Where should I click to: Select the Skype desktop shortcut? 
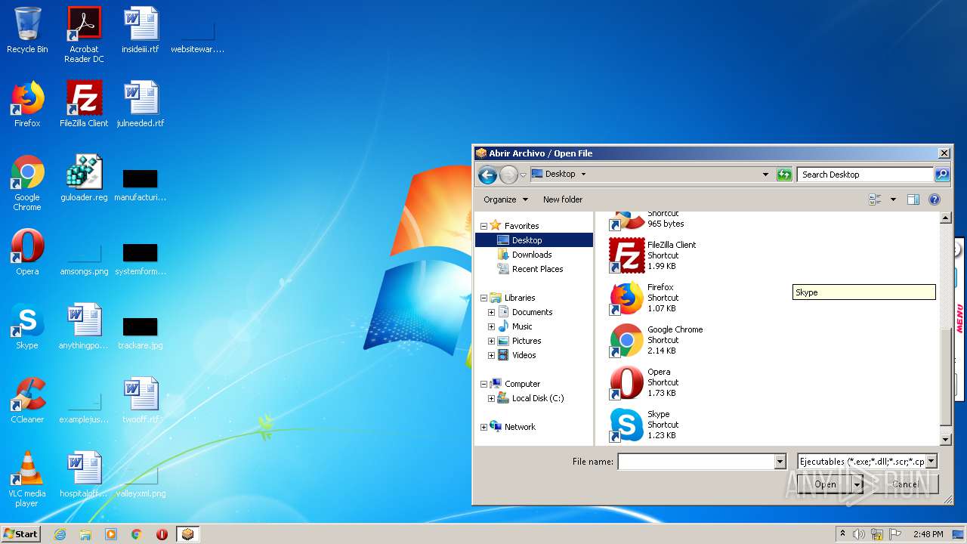click(x=27, y=326)
